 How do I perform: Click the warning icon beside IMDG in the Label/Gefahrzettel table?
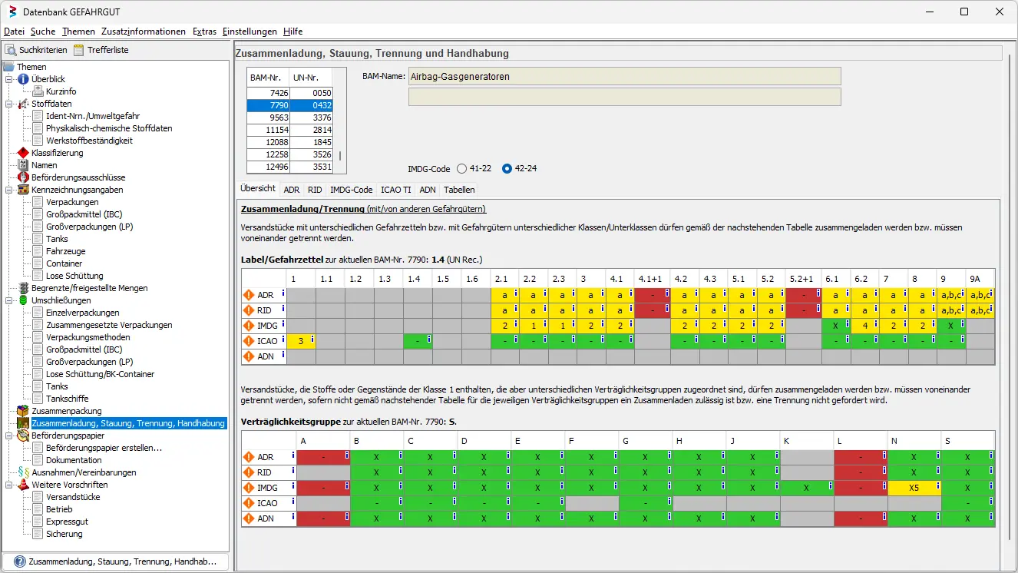click(248, 326)
